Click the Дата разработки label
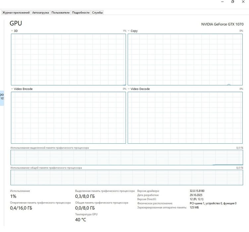Screen dimensions: 249x232 (148, 195)
